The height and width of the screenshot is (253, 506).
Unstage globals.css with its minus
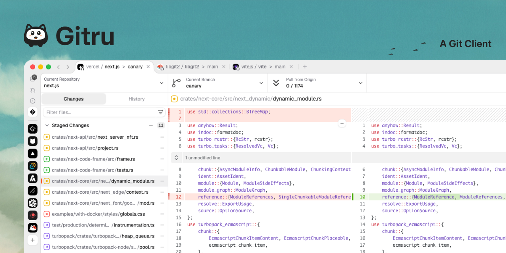point(162,214)
